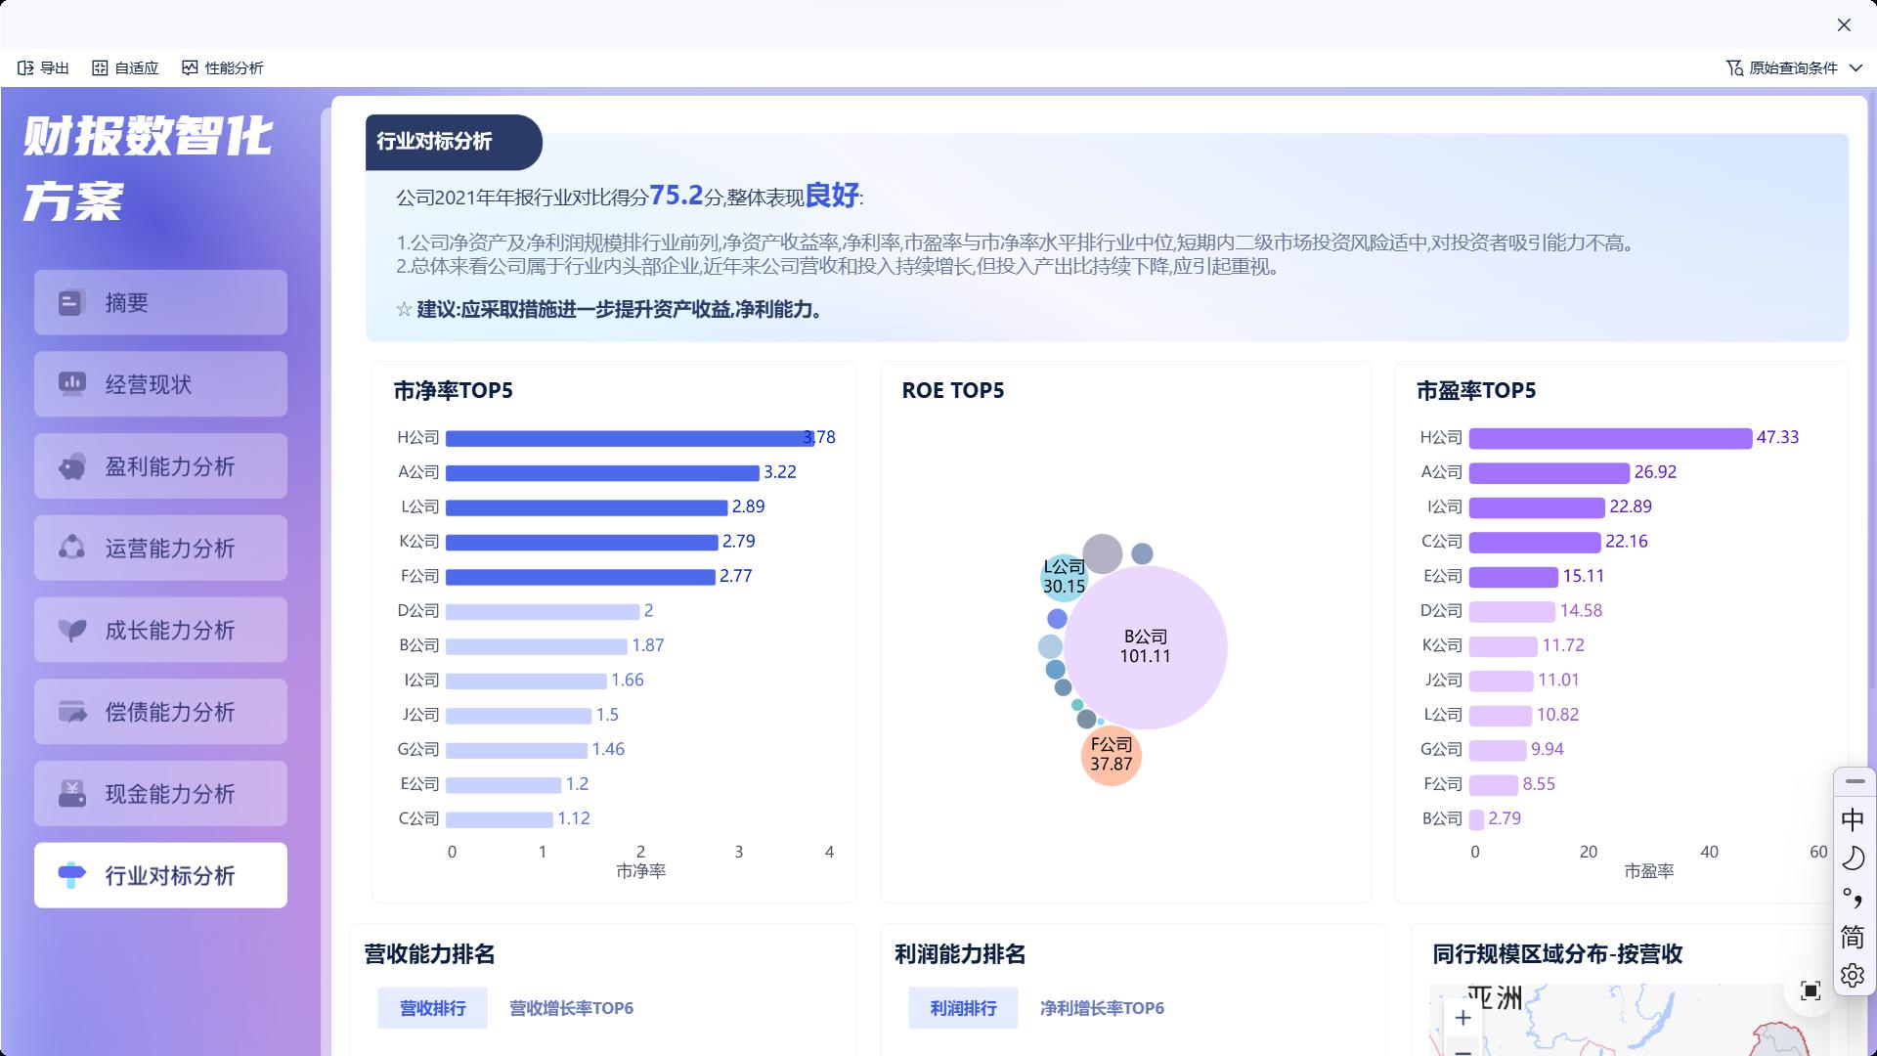Viewport: 1877px width, 1056px height.
Task: Click the fullscreen icon near the map
Action: point(1811,991)
